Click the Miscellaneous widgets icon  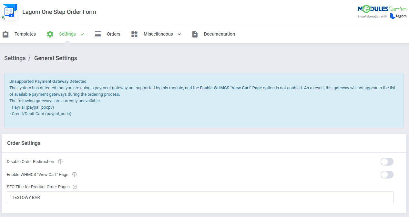135,34
